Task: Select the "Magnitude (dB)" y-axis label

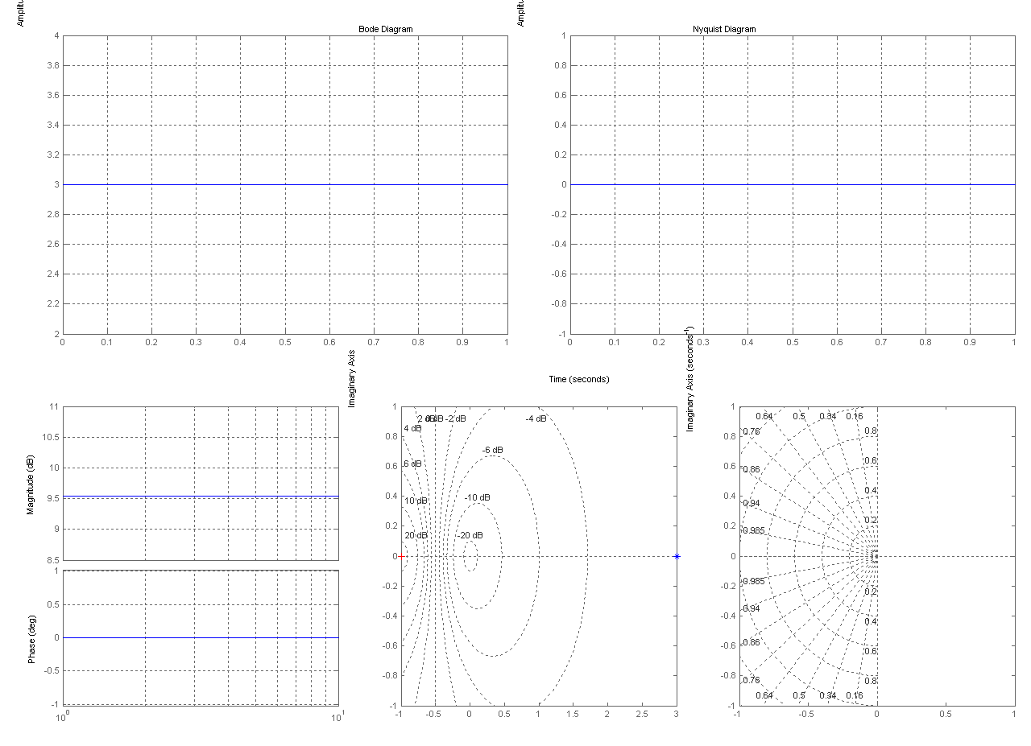Action: click(x=31, y=483)
